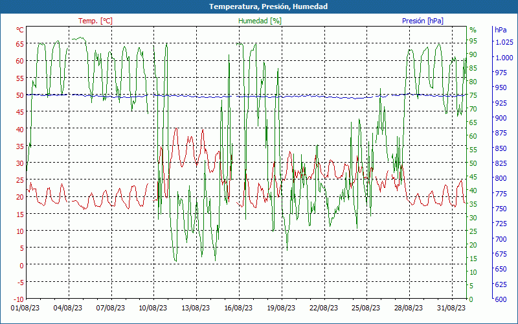Click the red '°C' unit label
518x324 pixels.
tap(20, 30)
